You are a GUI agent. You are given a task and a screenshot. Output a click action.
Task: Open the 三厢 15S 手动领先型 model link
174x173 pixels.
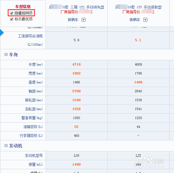coord(77,7)
